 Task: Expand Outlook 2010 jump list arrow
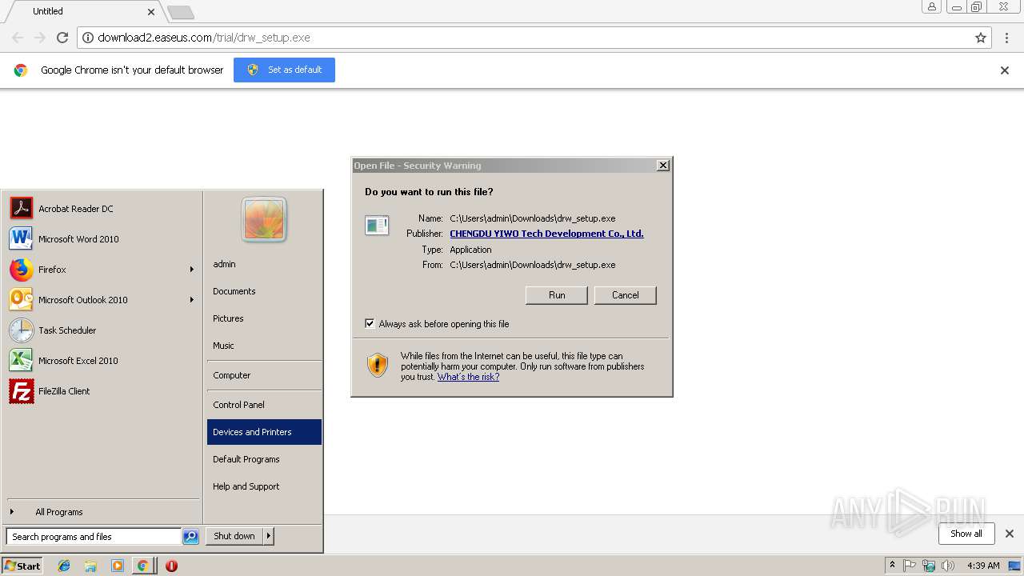coord(192,300)
